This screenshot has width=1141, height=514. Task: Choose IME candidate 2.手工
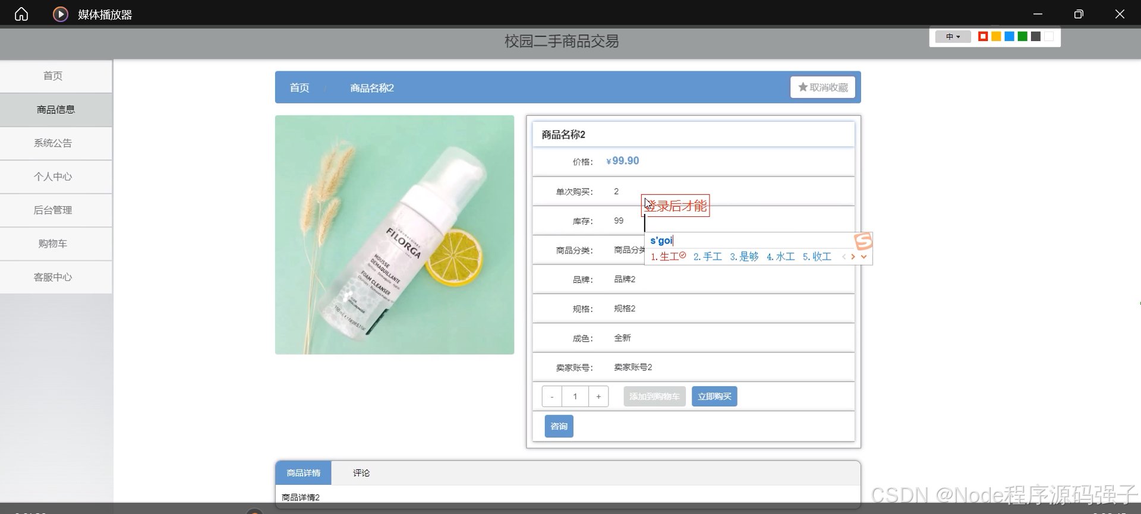707,257
